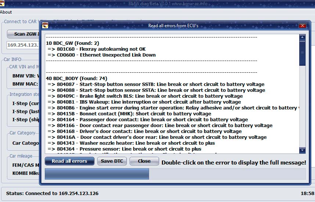Viewport: 315px width, 202px height.
Task: Open the About menu
Action: (x=6, y=12)
